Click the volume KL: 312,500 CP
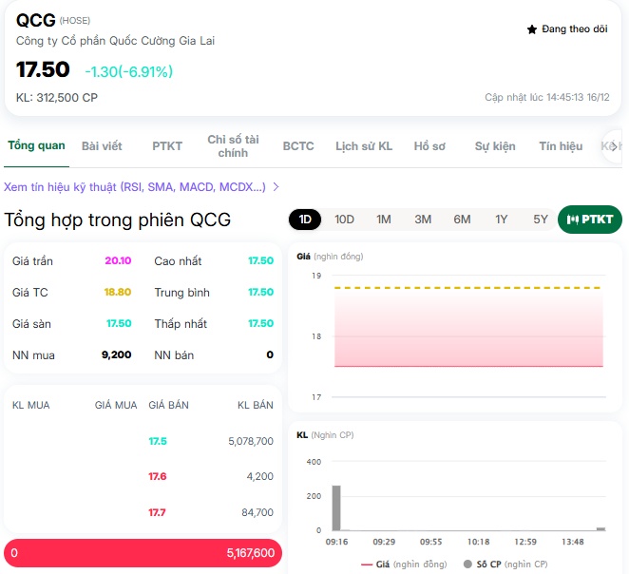This screenshot has height=574, width=629. coord(57,98)
